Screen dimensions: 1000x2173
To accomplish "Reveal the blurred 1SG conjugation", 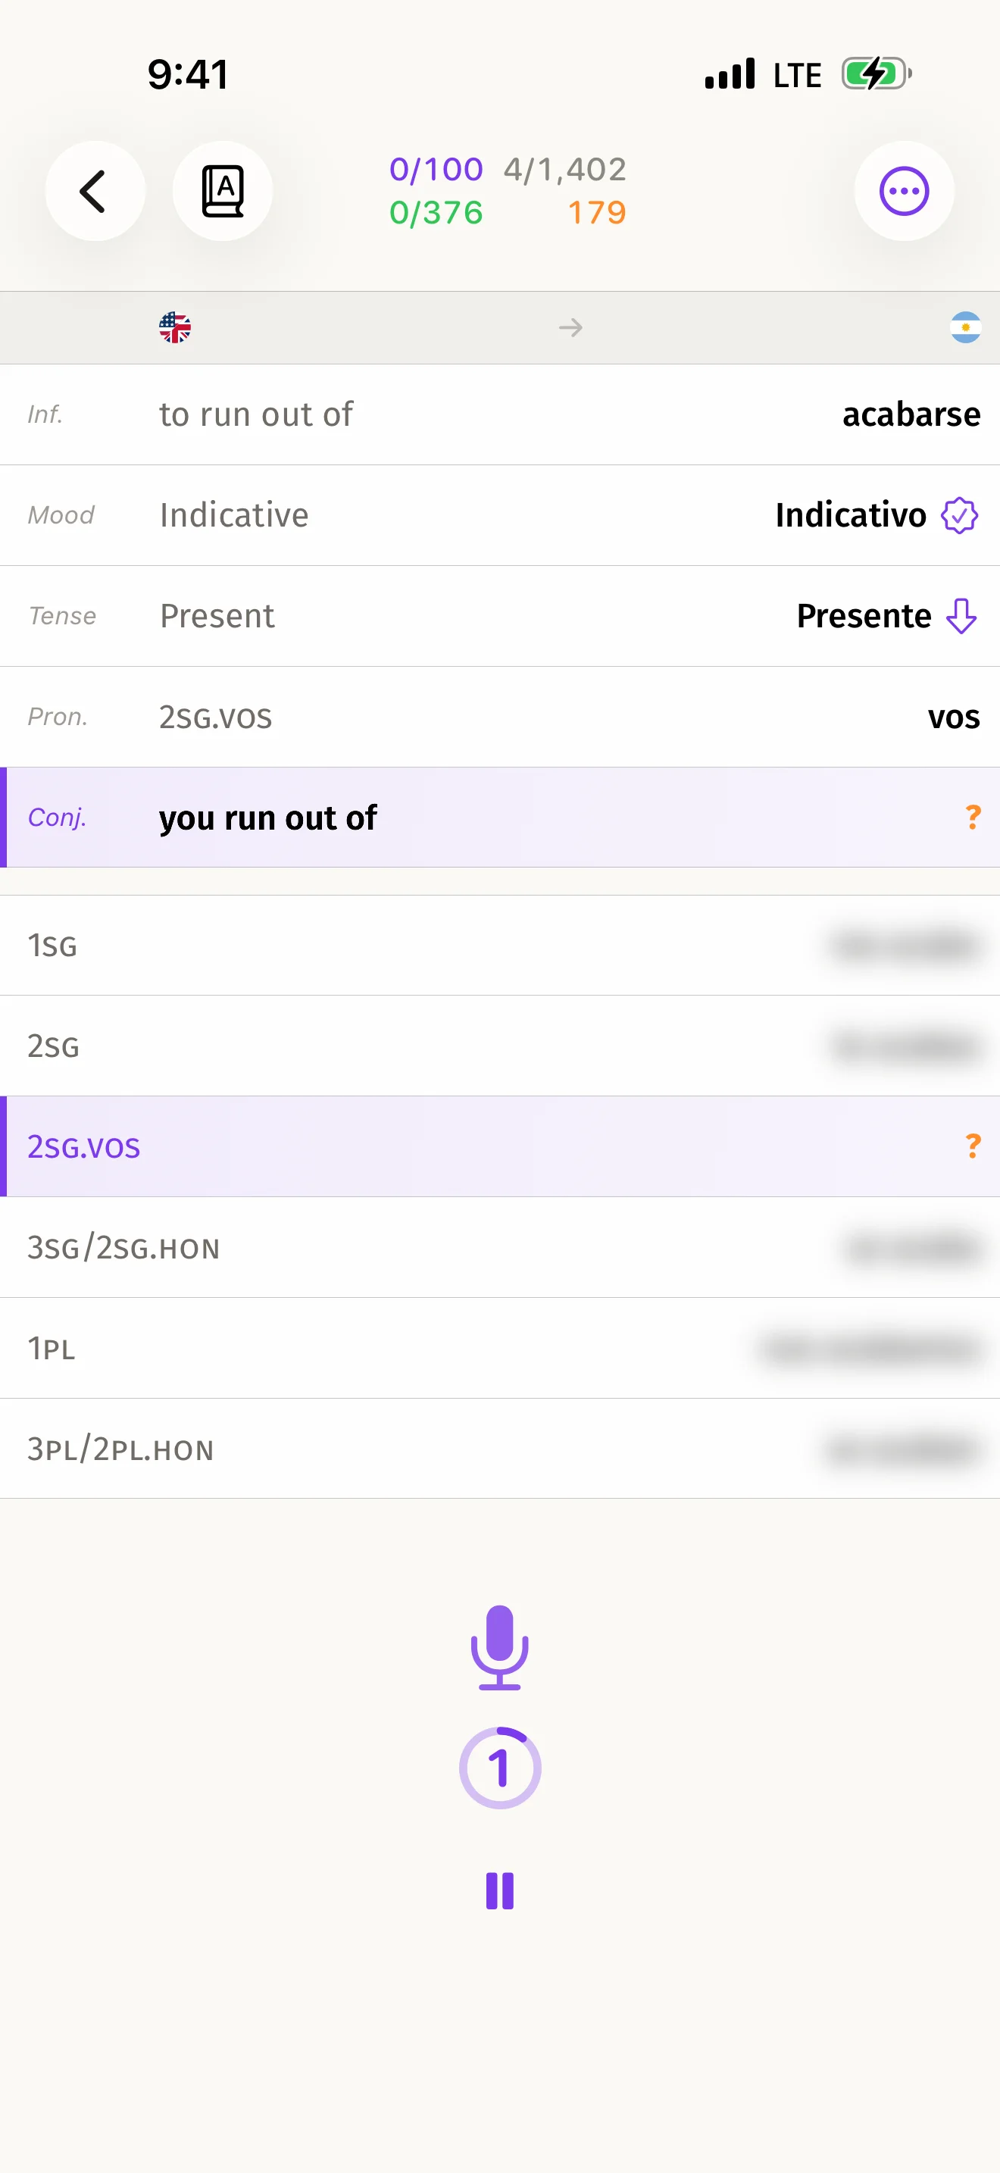I will (x=904, y=946).
